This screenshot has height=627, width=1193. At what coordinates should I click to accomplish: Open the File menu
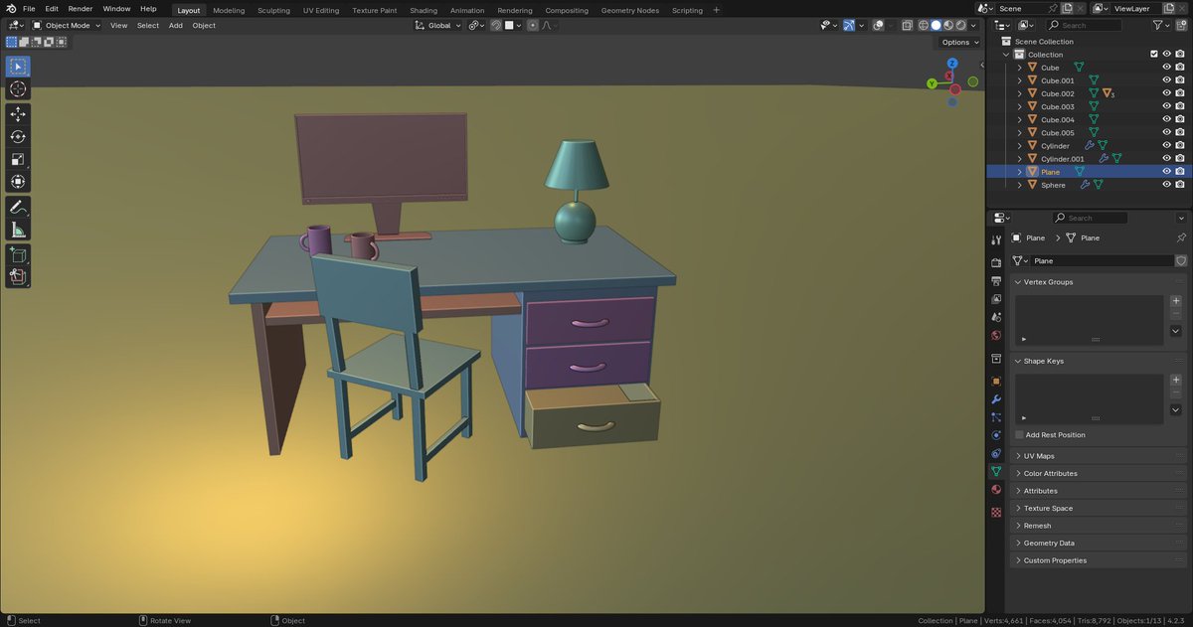tap(29, 9)
